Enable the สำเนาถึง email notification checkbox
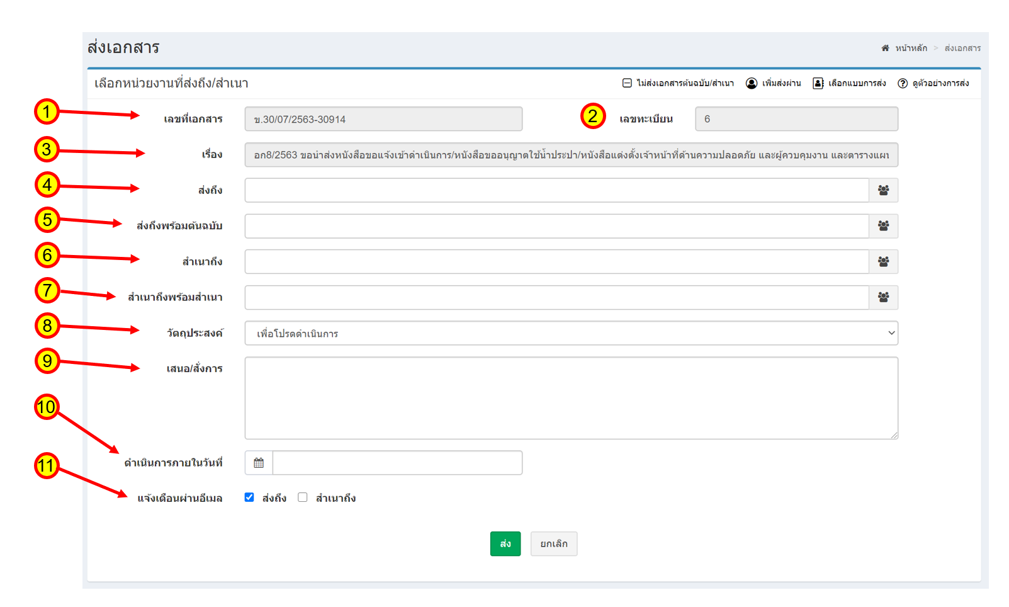This screenshot has height=607, width=1009. [303, 497]
